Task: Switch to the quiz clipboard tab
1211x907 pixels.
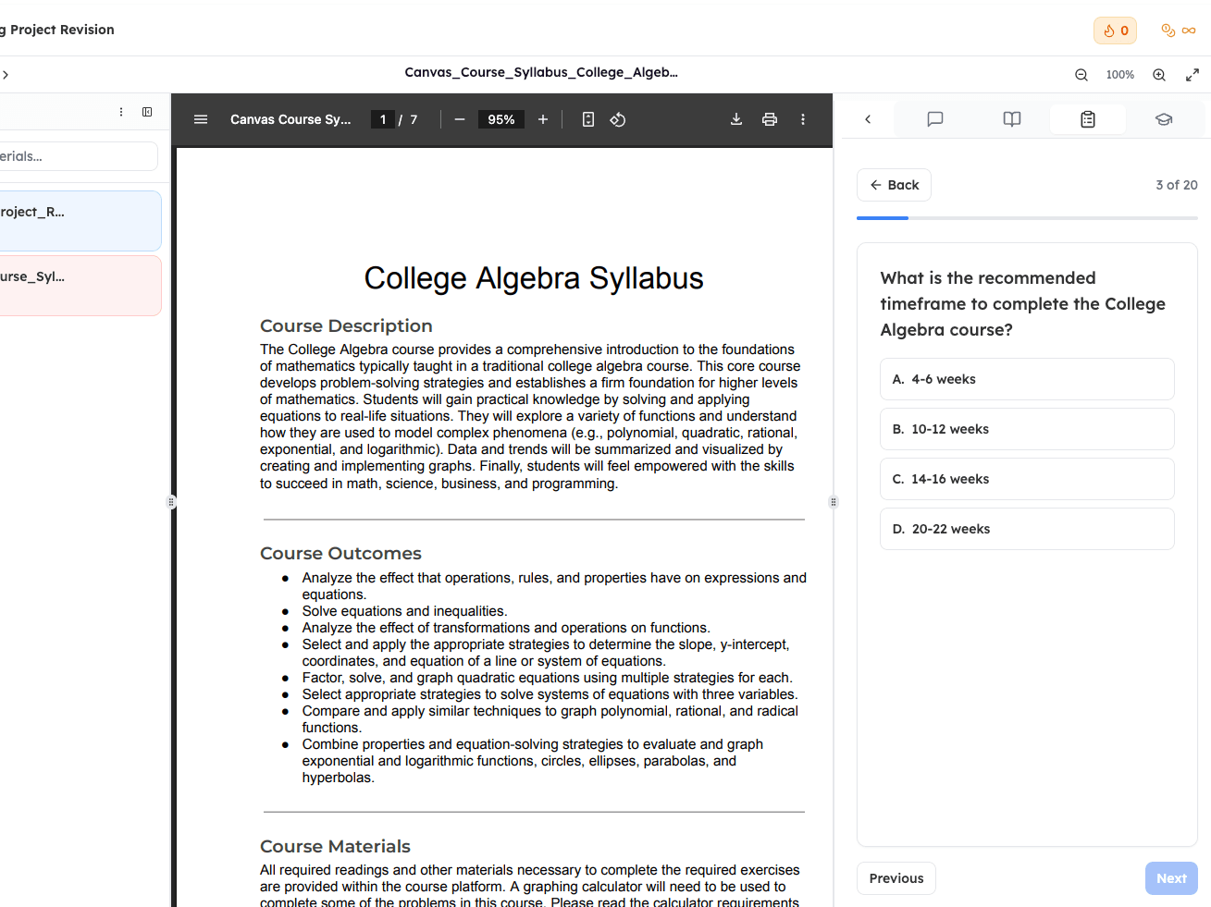Action: tap(1088, 119)
